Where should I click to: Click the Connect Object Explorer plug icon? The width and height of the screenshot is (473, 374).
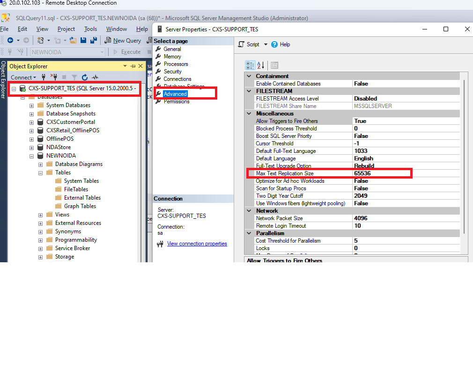[44, 78]
